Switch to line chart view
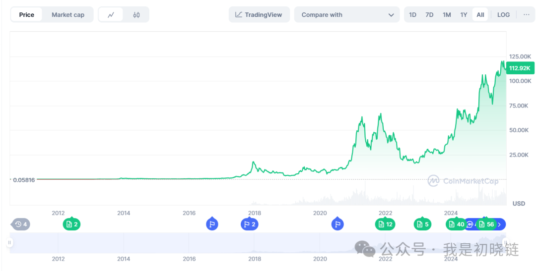 click(x=111, y=15)
